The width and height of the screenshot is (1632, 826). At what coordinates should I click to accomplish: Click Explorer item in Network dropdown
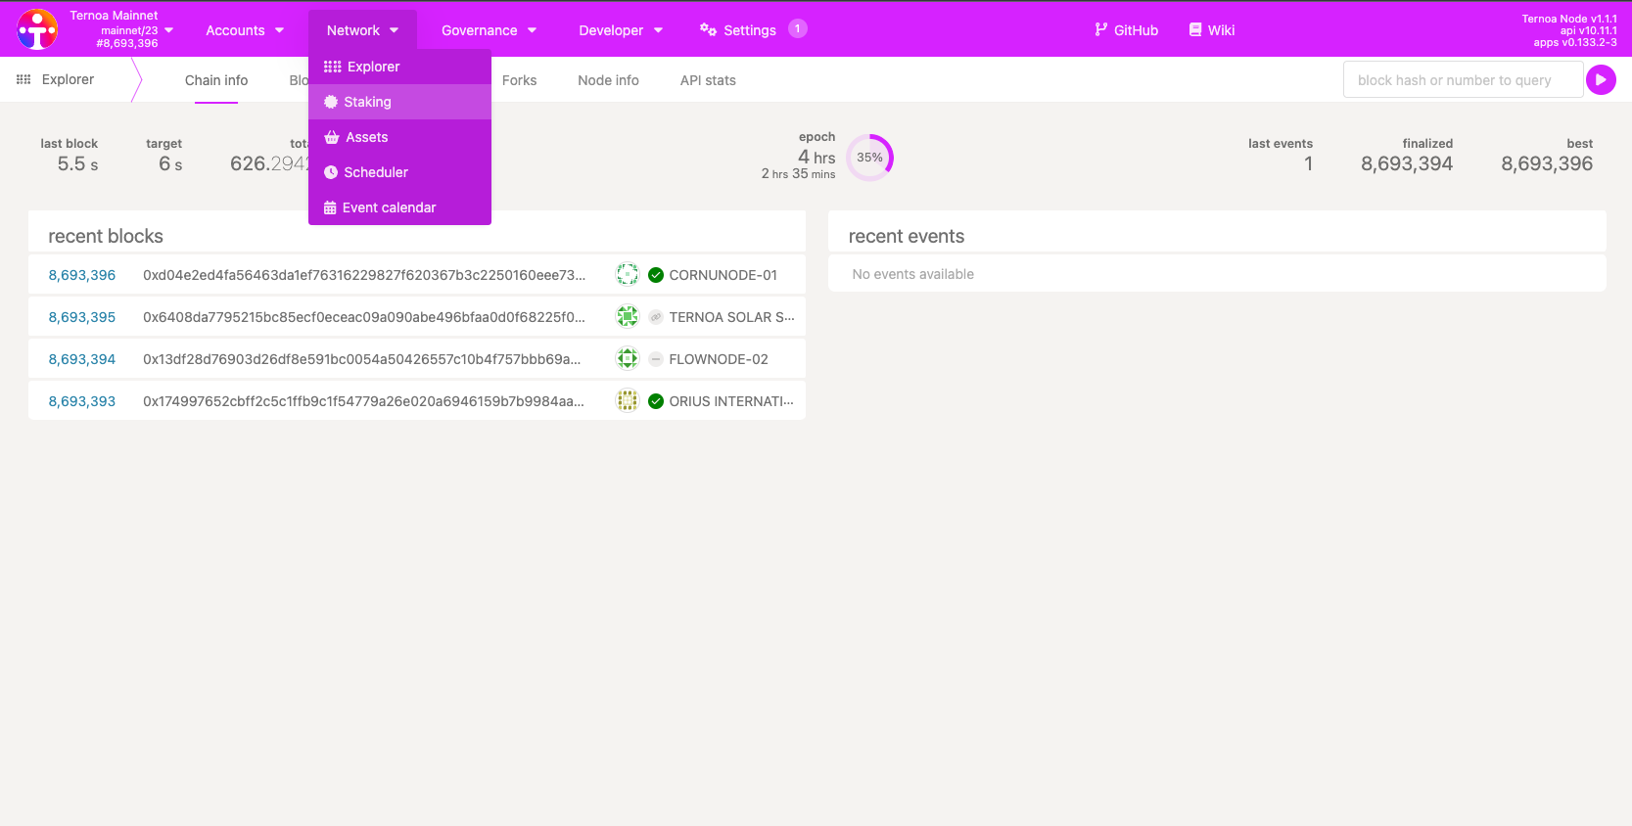pyautogui.click(x=373, y=67)
